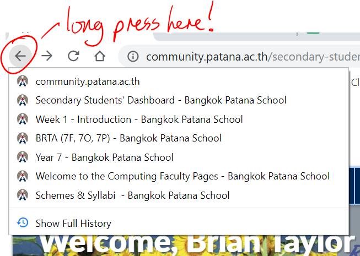Viewport: 360px width, 256px height.
Task: Click favicon beside BRTA (7F, 7O, 7P)
Action: pyautogui.click(x=23, y=138)
